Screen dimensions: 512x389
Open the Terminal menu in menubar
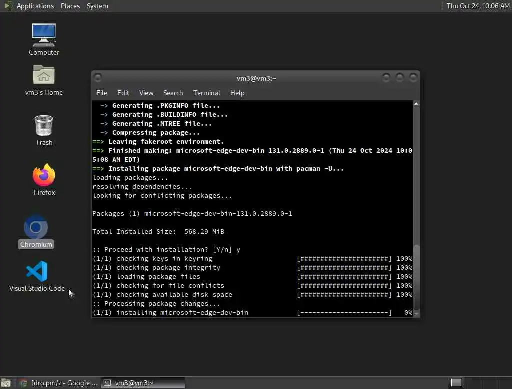[x=206, y=93]
